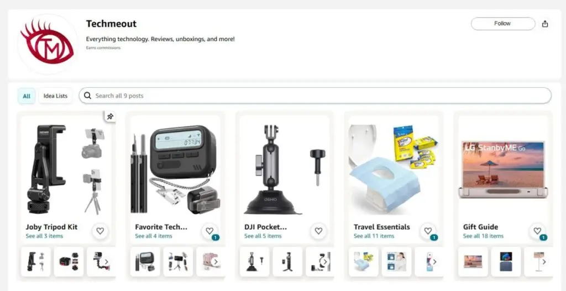Switch to Idea Lists tab
The height and width of the screenshot is (291, 566).
pyautogui.click(x=56, y=96)
